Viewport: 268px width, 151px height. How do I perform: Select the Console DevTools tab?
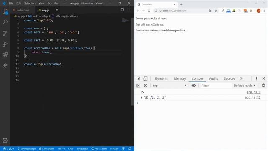click(x=197, y=78)
